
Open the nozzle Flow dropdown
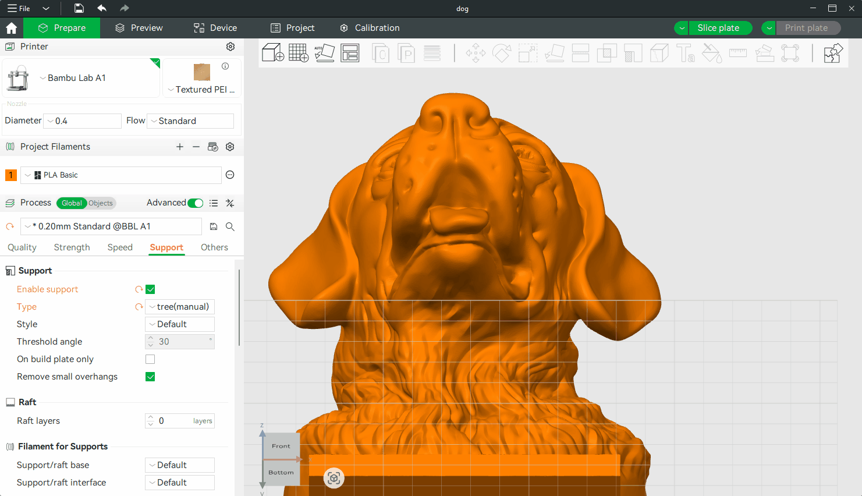[x=190, y=121]
